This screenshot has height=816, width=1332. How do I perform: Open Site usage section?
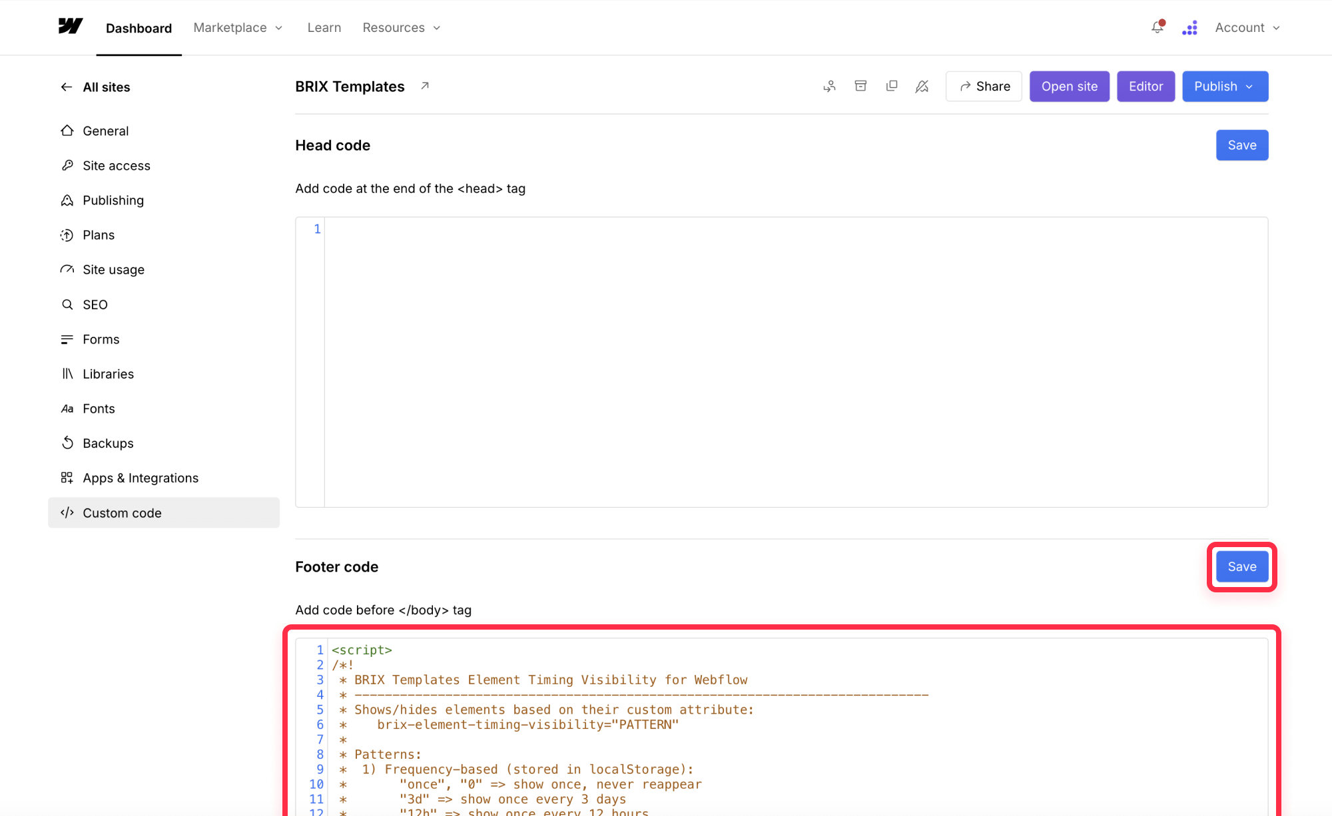tap(164, 270)
